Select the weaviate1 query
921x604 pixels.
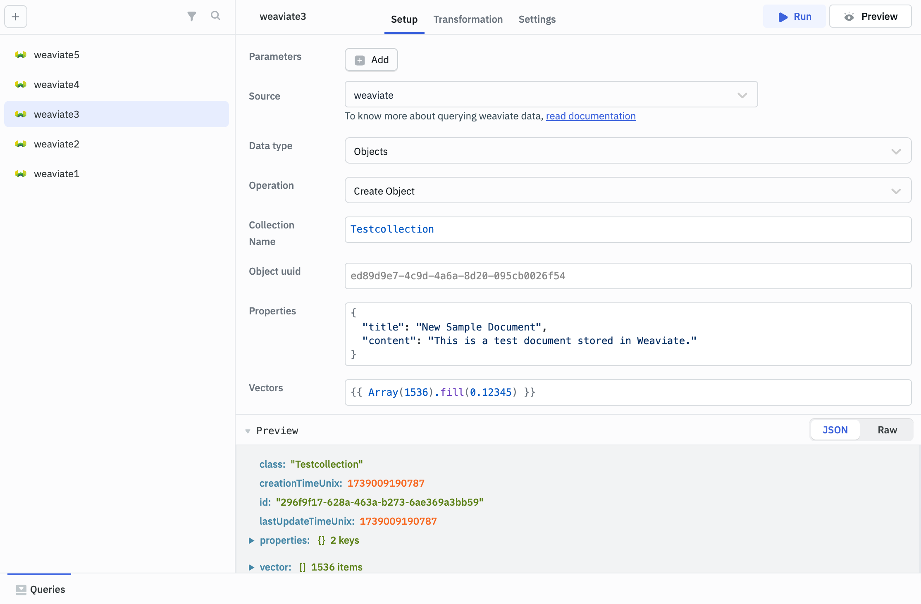click(56, 174)
